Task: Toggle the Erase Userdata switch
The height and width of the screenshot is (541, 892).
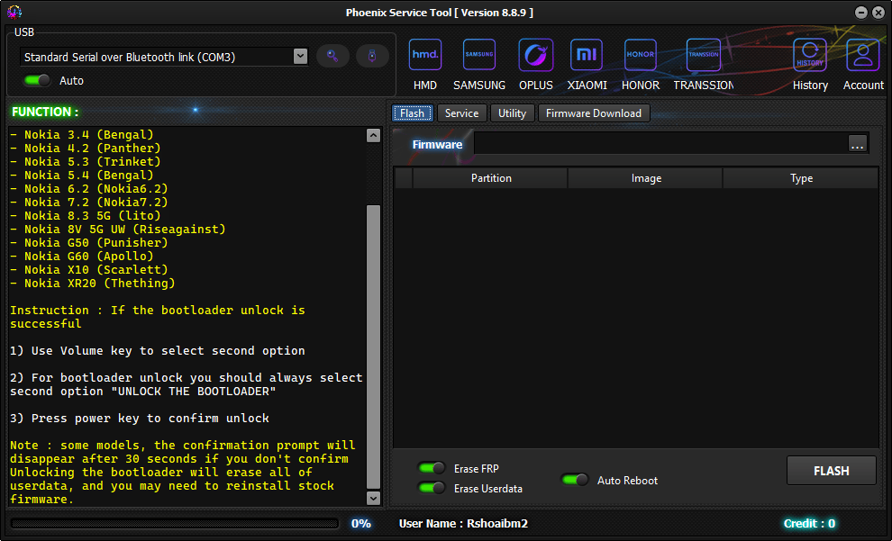Action: pyautogui.click(x=432, y=488)
